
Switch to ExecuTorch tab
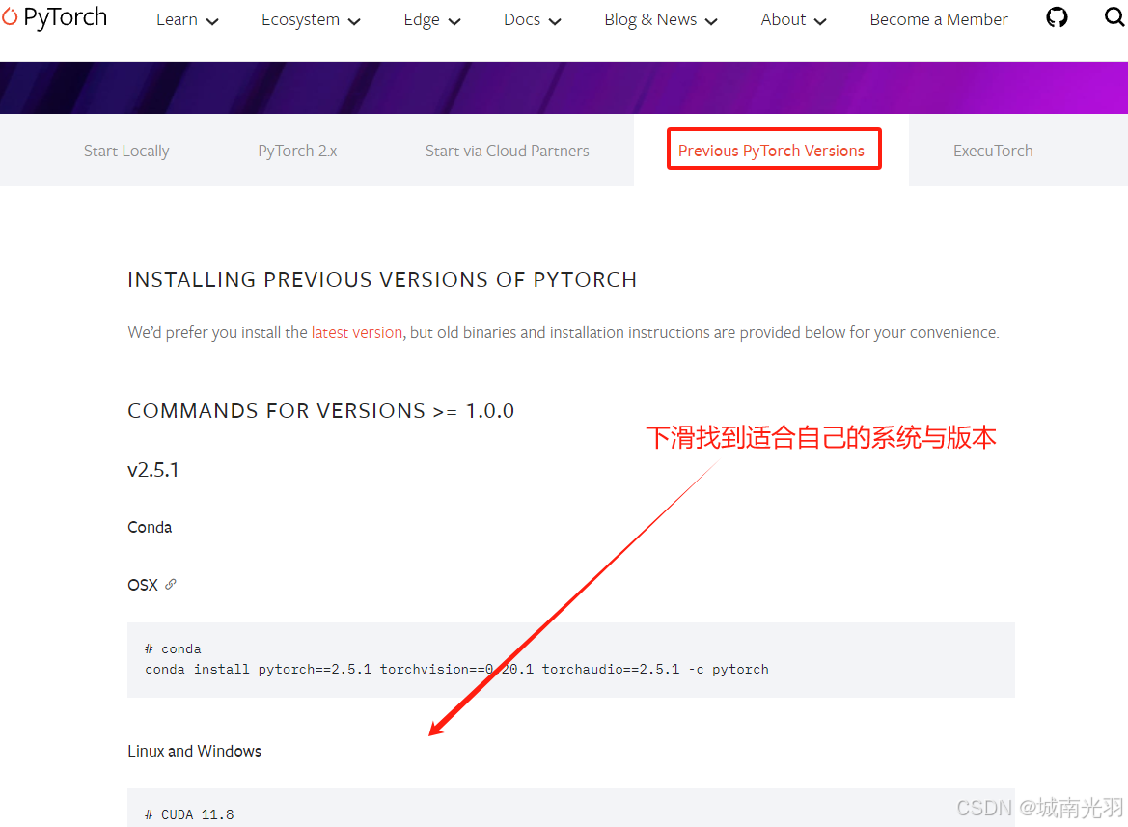[993, 151]
